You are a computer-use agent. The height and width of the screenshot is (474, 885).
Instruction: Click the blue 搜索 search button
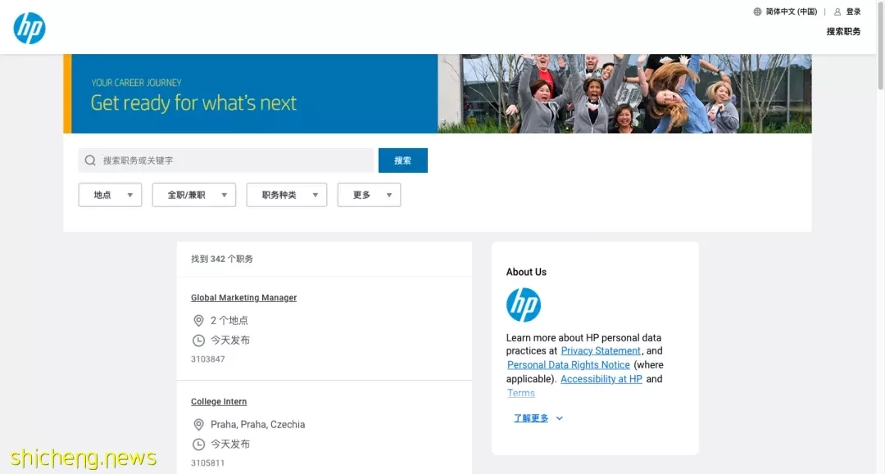pyautogui.click(x=403, y=160)
